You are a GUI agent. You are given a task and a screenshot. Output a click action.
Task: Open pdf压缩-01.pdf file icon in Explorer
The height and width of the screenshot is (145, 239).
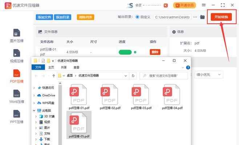pyautogui.click(x=79, y=95)
